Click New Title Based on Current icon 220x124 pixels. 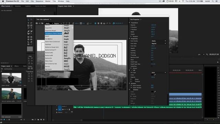click(x=37, y=23)
